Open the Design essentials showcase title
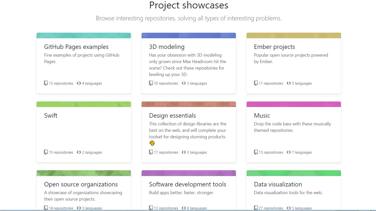 pyautogui.click(x=172, y=115)
